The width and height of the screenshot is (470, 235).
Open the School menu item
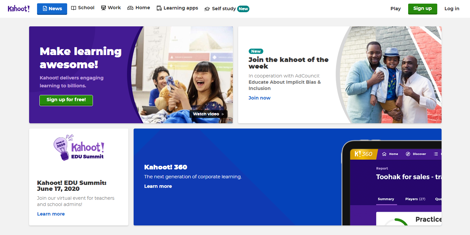83,8
